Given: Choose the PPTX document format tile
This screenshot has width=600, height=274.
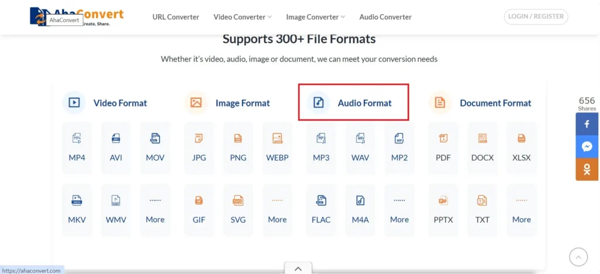Looking at the screenshot, I should 444,209.
